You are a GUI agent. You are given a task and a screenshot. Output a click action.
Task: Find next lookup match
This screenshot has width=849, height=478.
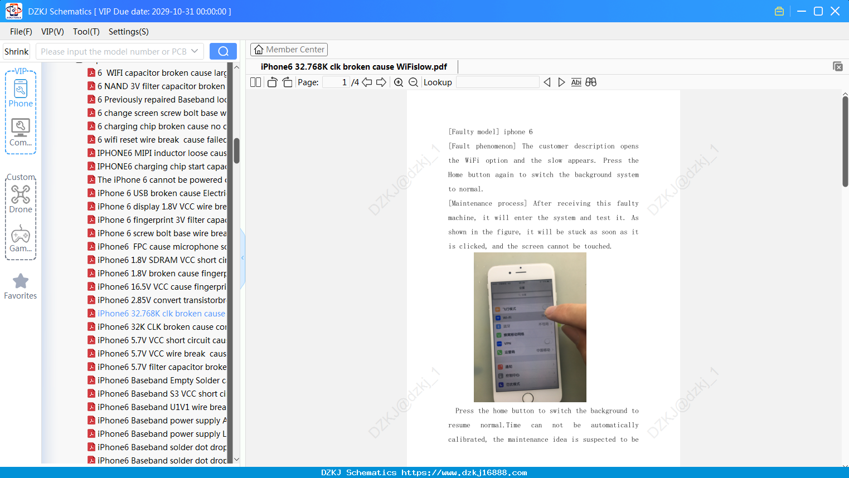pyautogui.click(x=561, y=82)
